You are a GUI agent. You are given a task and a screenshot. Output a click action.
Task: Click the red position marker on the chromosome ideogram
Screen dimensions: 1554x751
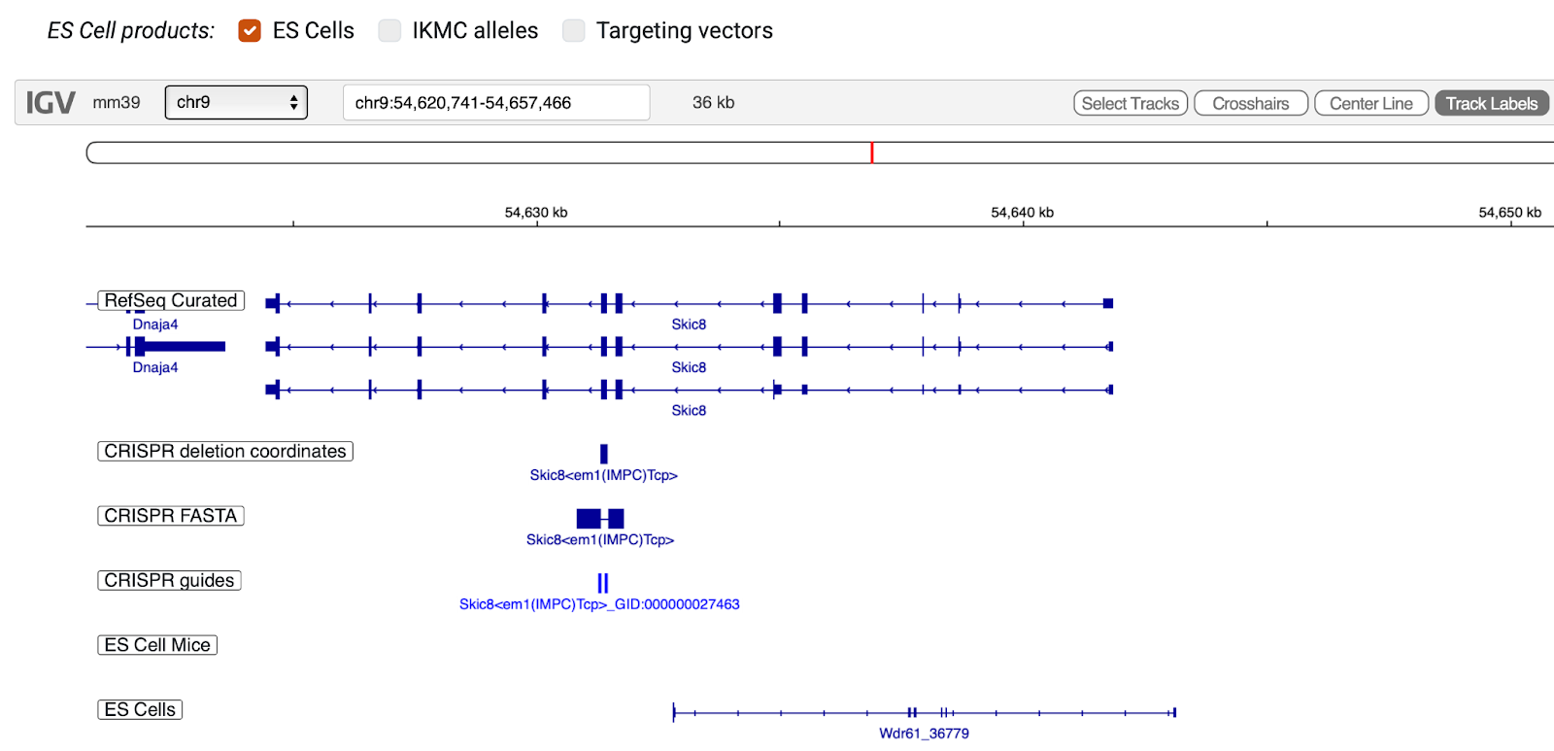(x=871, y=152)
